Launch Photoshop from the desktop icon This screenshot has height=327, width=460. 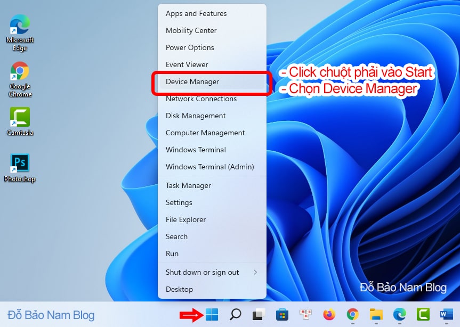[20, 168]
